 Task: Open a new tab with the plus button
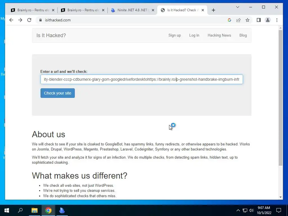[x=213, y=10]
